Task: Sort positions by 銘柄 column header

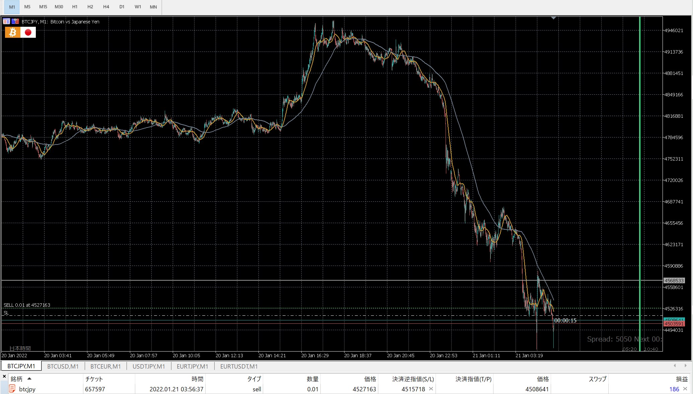Action: [17, 379]
